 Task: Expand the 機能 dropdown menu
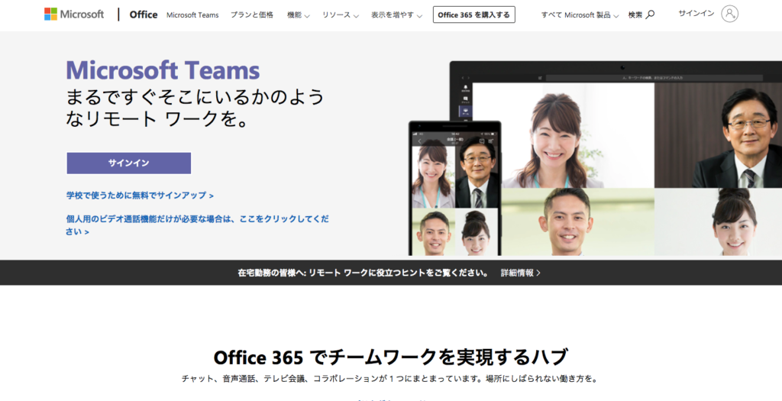(299, 15)
